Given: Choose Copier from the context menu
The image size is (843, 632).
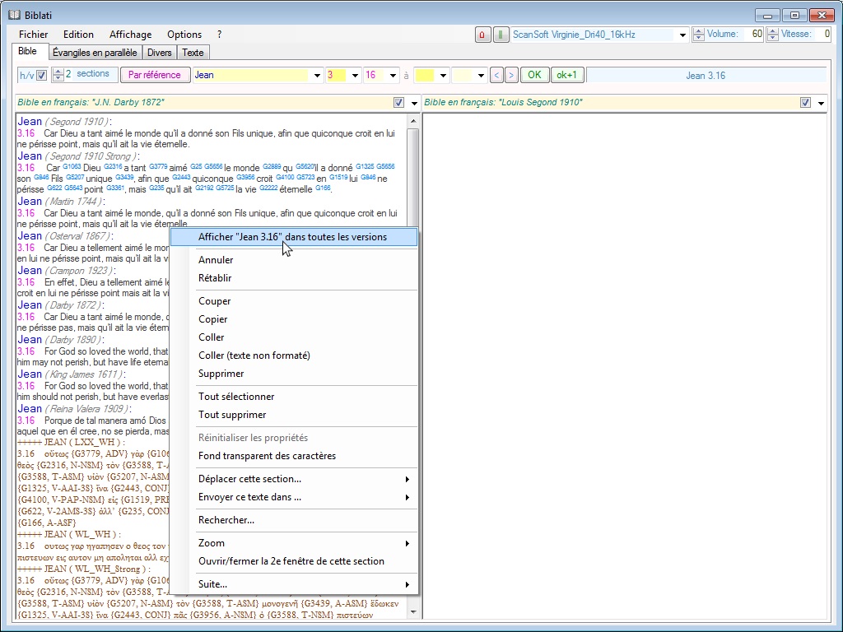Looking at the screenshot, I should point(212,319).
